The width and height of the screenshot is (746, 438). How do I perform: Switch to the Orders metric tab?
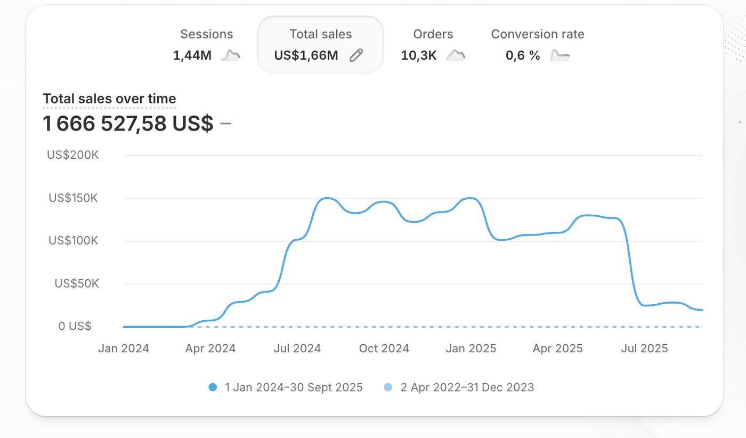tap(433, 45)
